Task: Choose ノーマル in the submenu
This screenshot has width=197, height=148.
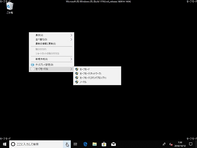Action: (x=97, y=82)
